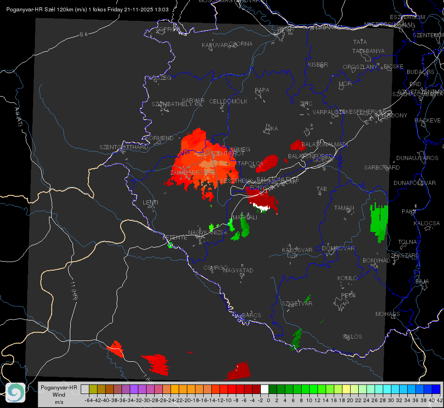
Task: Click the KALOCSA label
Action: (427, 223)
